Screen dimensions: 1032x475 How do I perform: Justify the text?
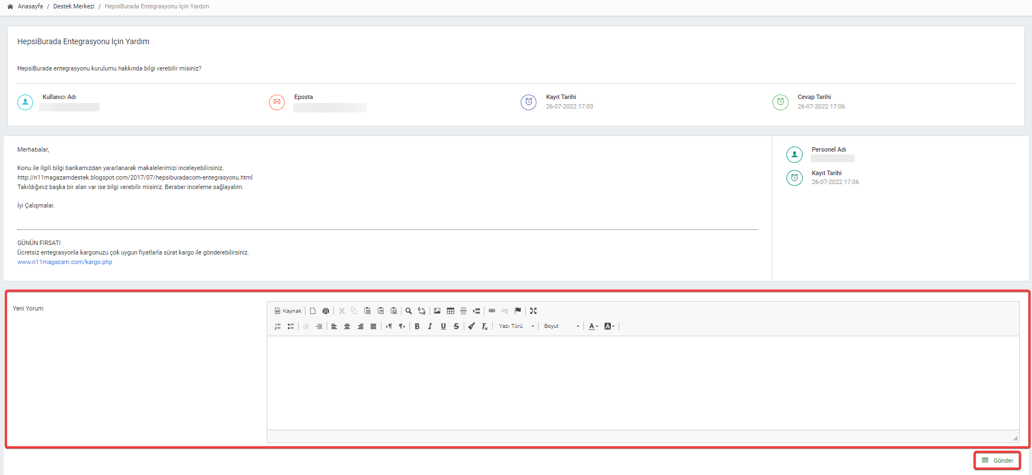[x=373, y=326]
